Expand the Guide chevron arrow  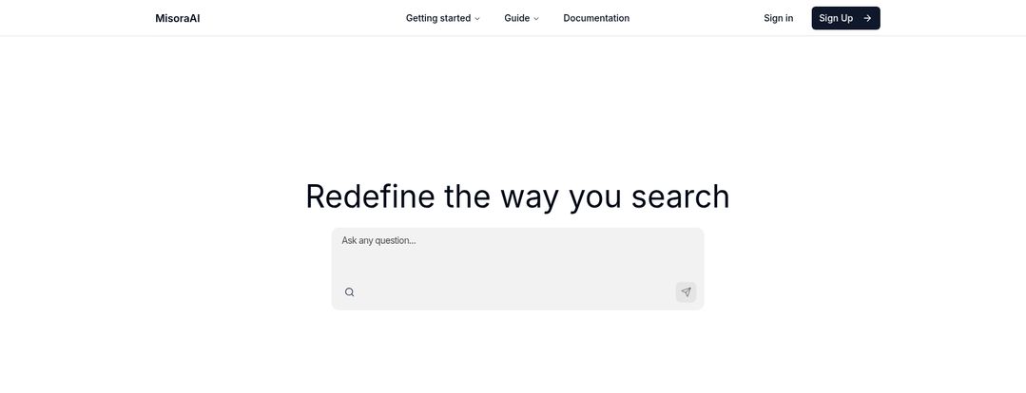536,19
